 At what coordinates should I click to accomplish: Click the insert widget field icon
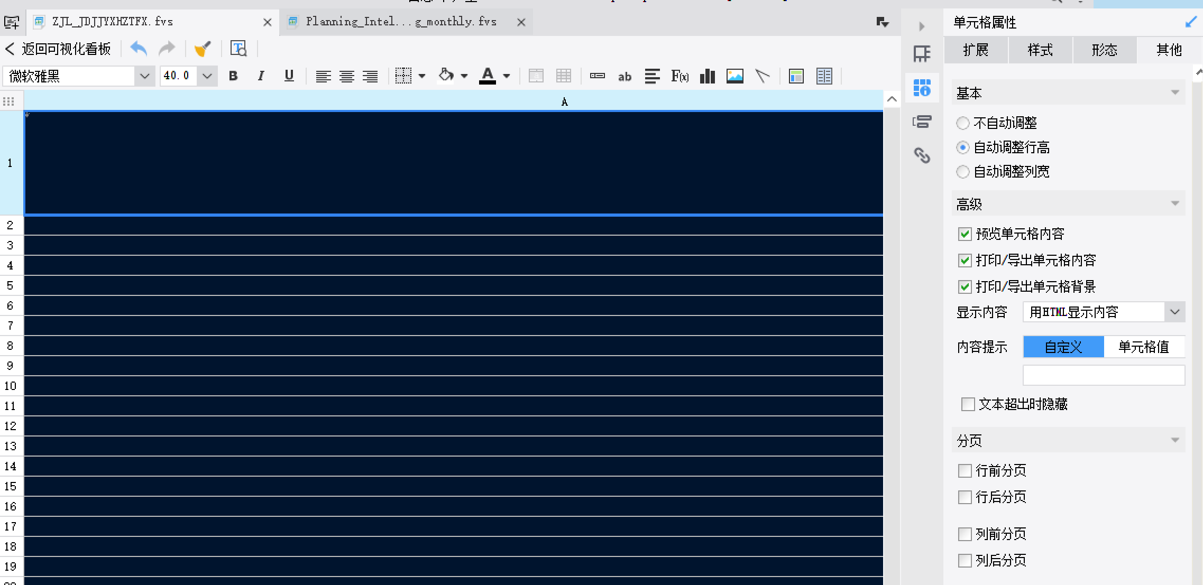(598, 76)
